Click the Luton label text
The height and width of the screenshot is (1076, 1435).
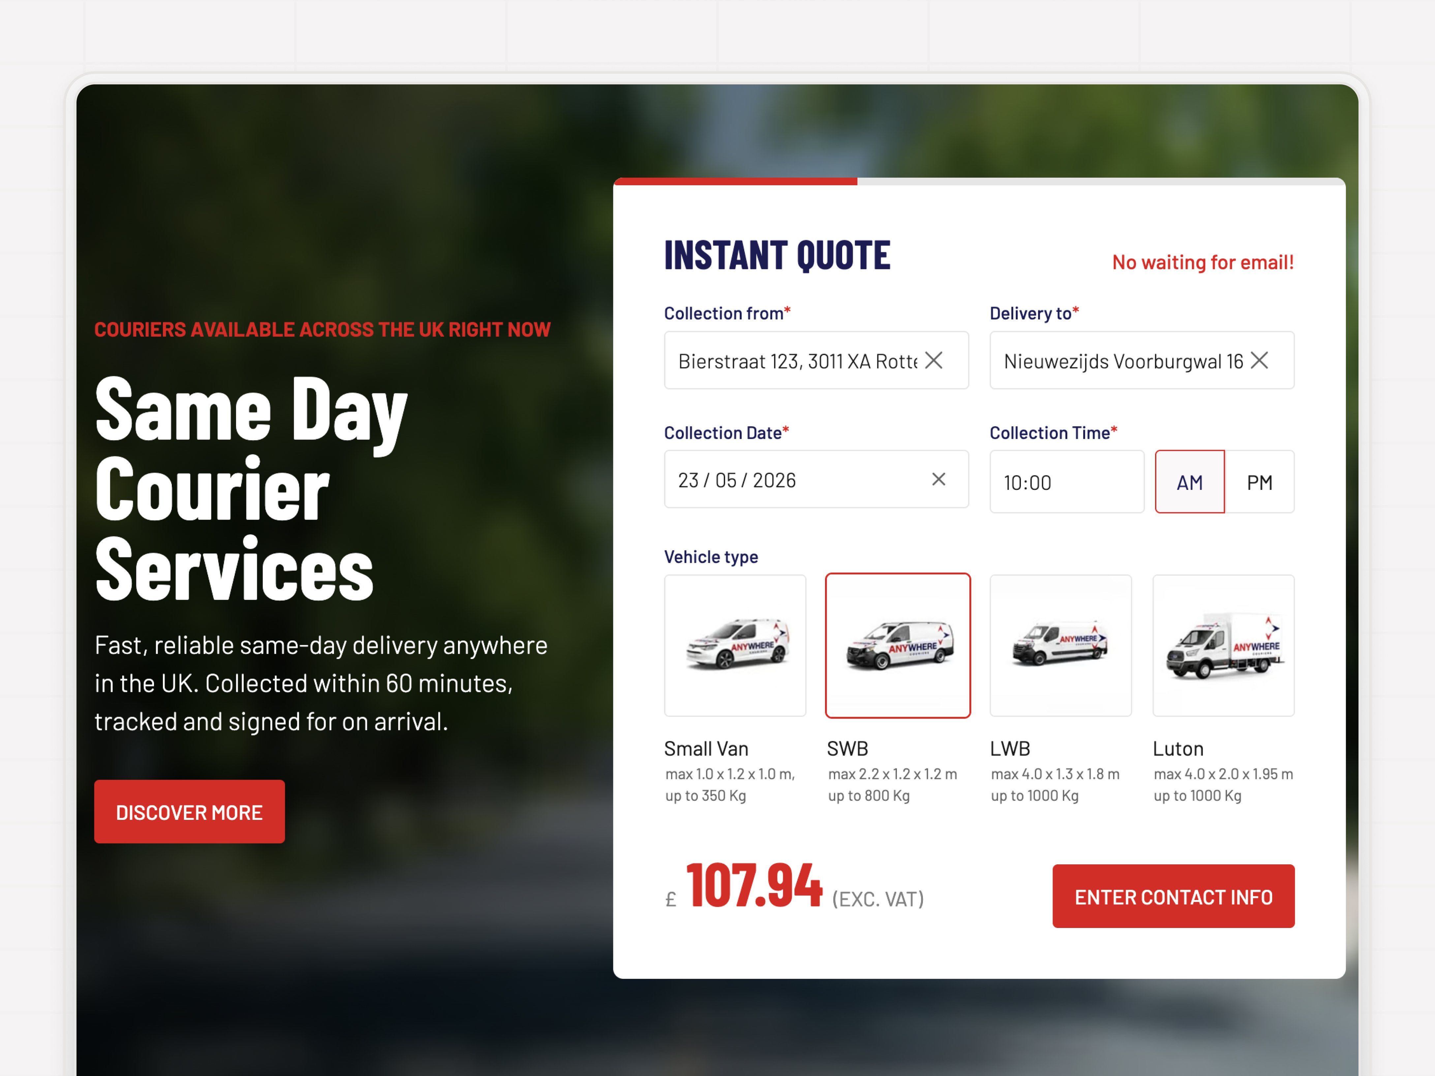pos(1178,749)
